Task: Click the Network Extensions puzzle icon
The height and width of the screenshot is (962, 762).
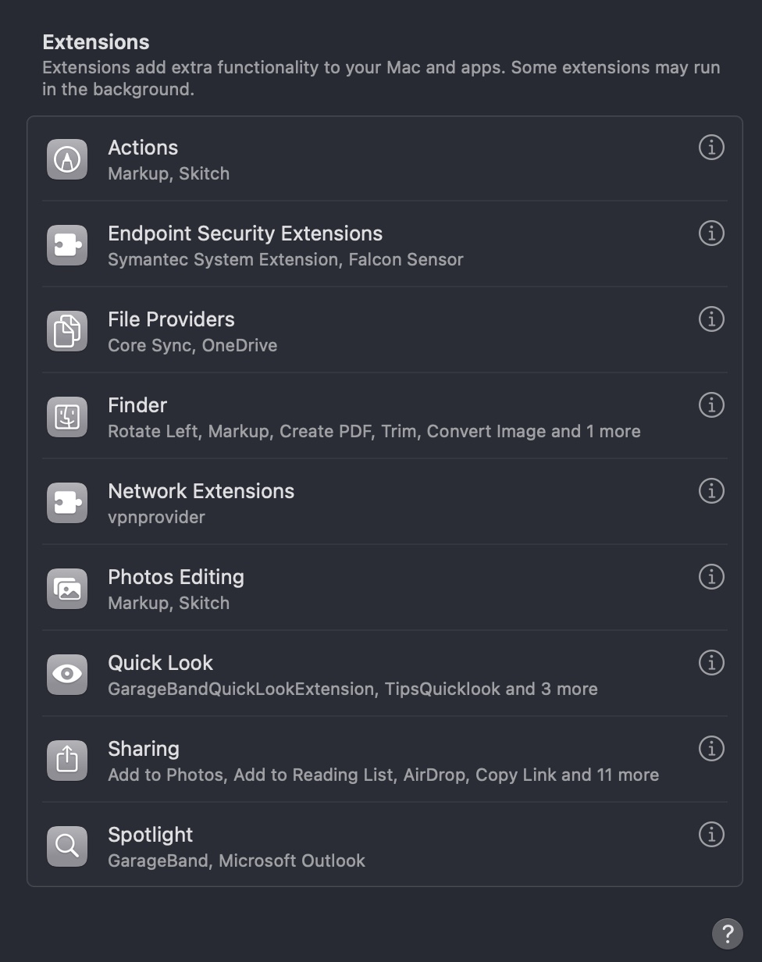Action: (x=67, y=503)
